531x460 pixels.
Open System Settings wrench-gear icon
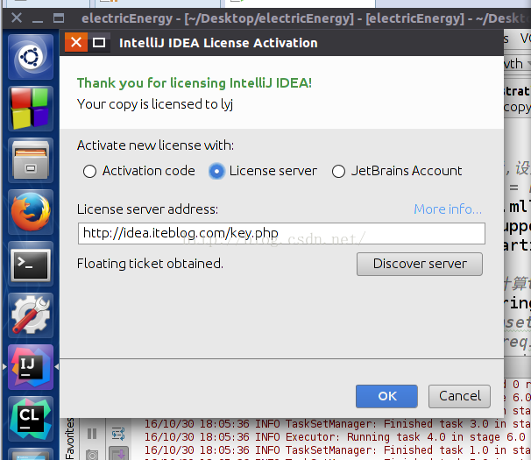[31, 315]
